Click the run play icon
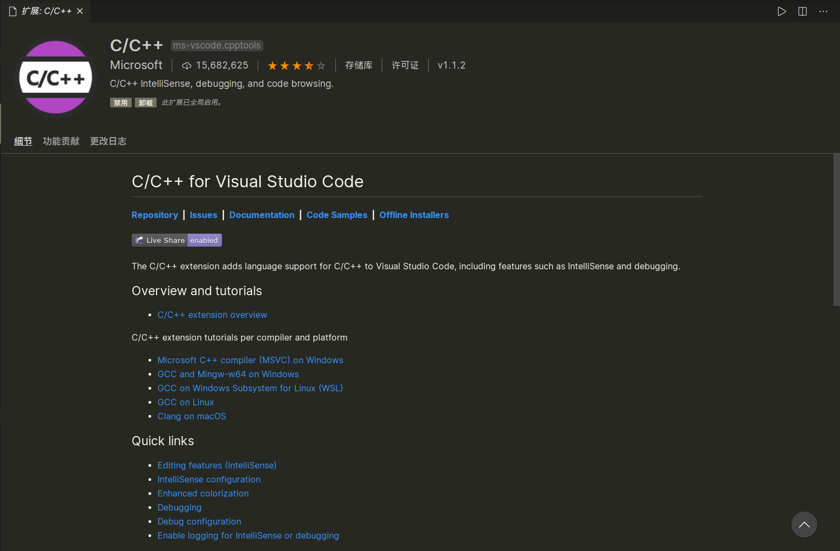 click(781, 11)
